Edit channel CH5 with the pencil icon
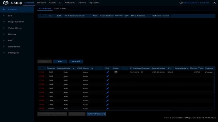The image size is (218, 122). pyautogui.click(x=108, y=88)
